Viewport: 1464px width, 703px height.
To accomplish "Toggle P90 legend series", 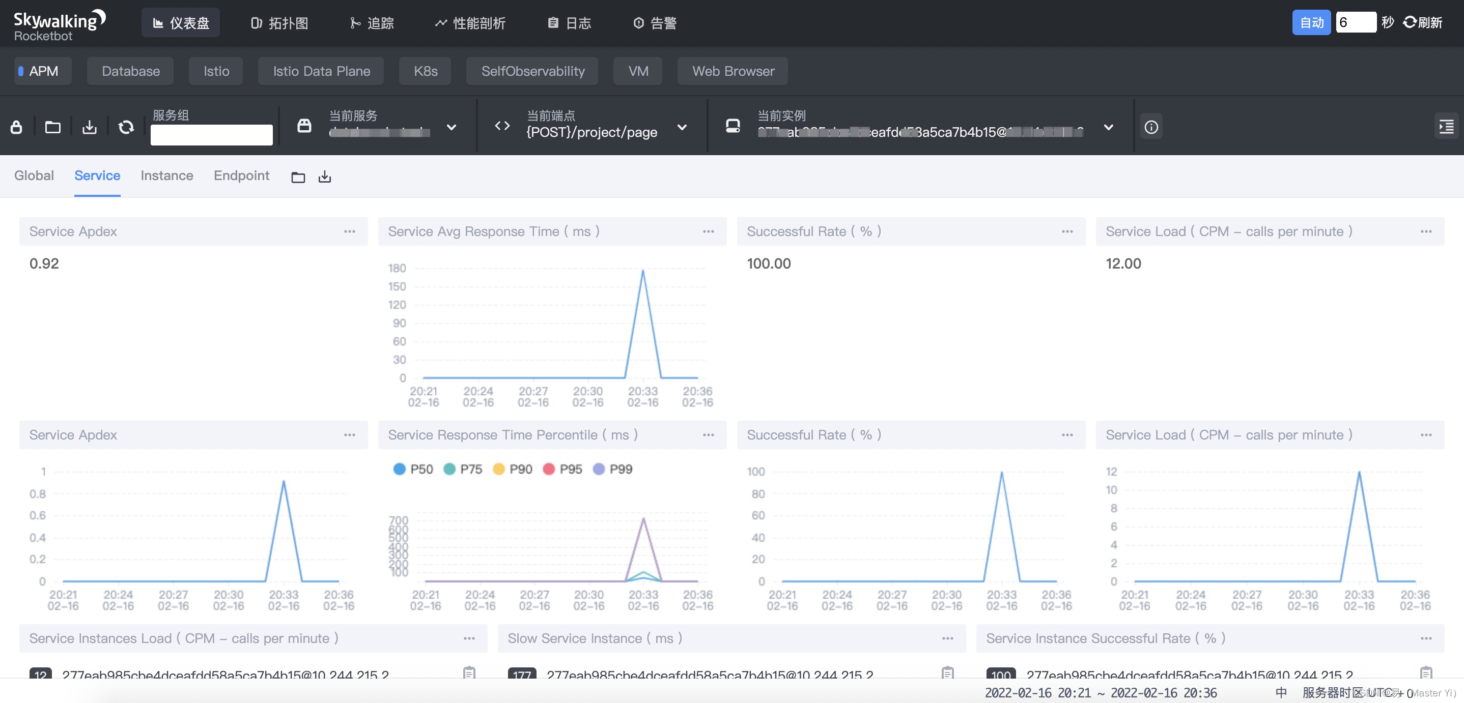I will point(513,470).
